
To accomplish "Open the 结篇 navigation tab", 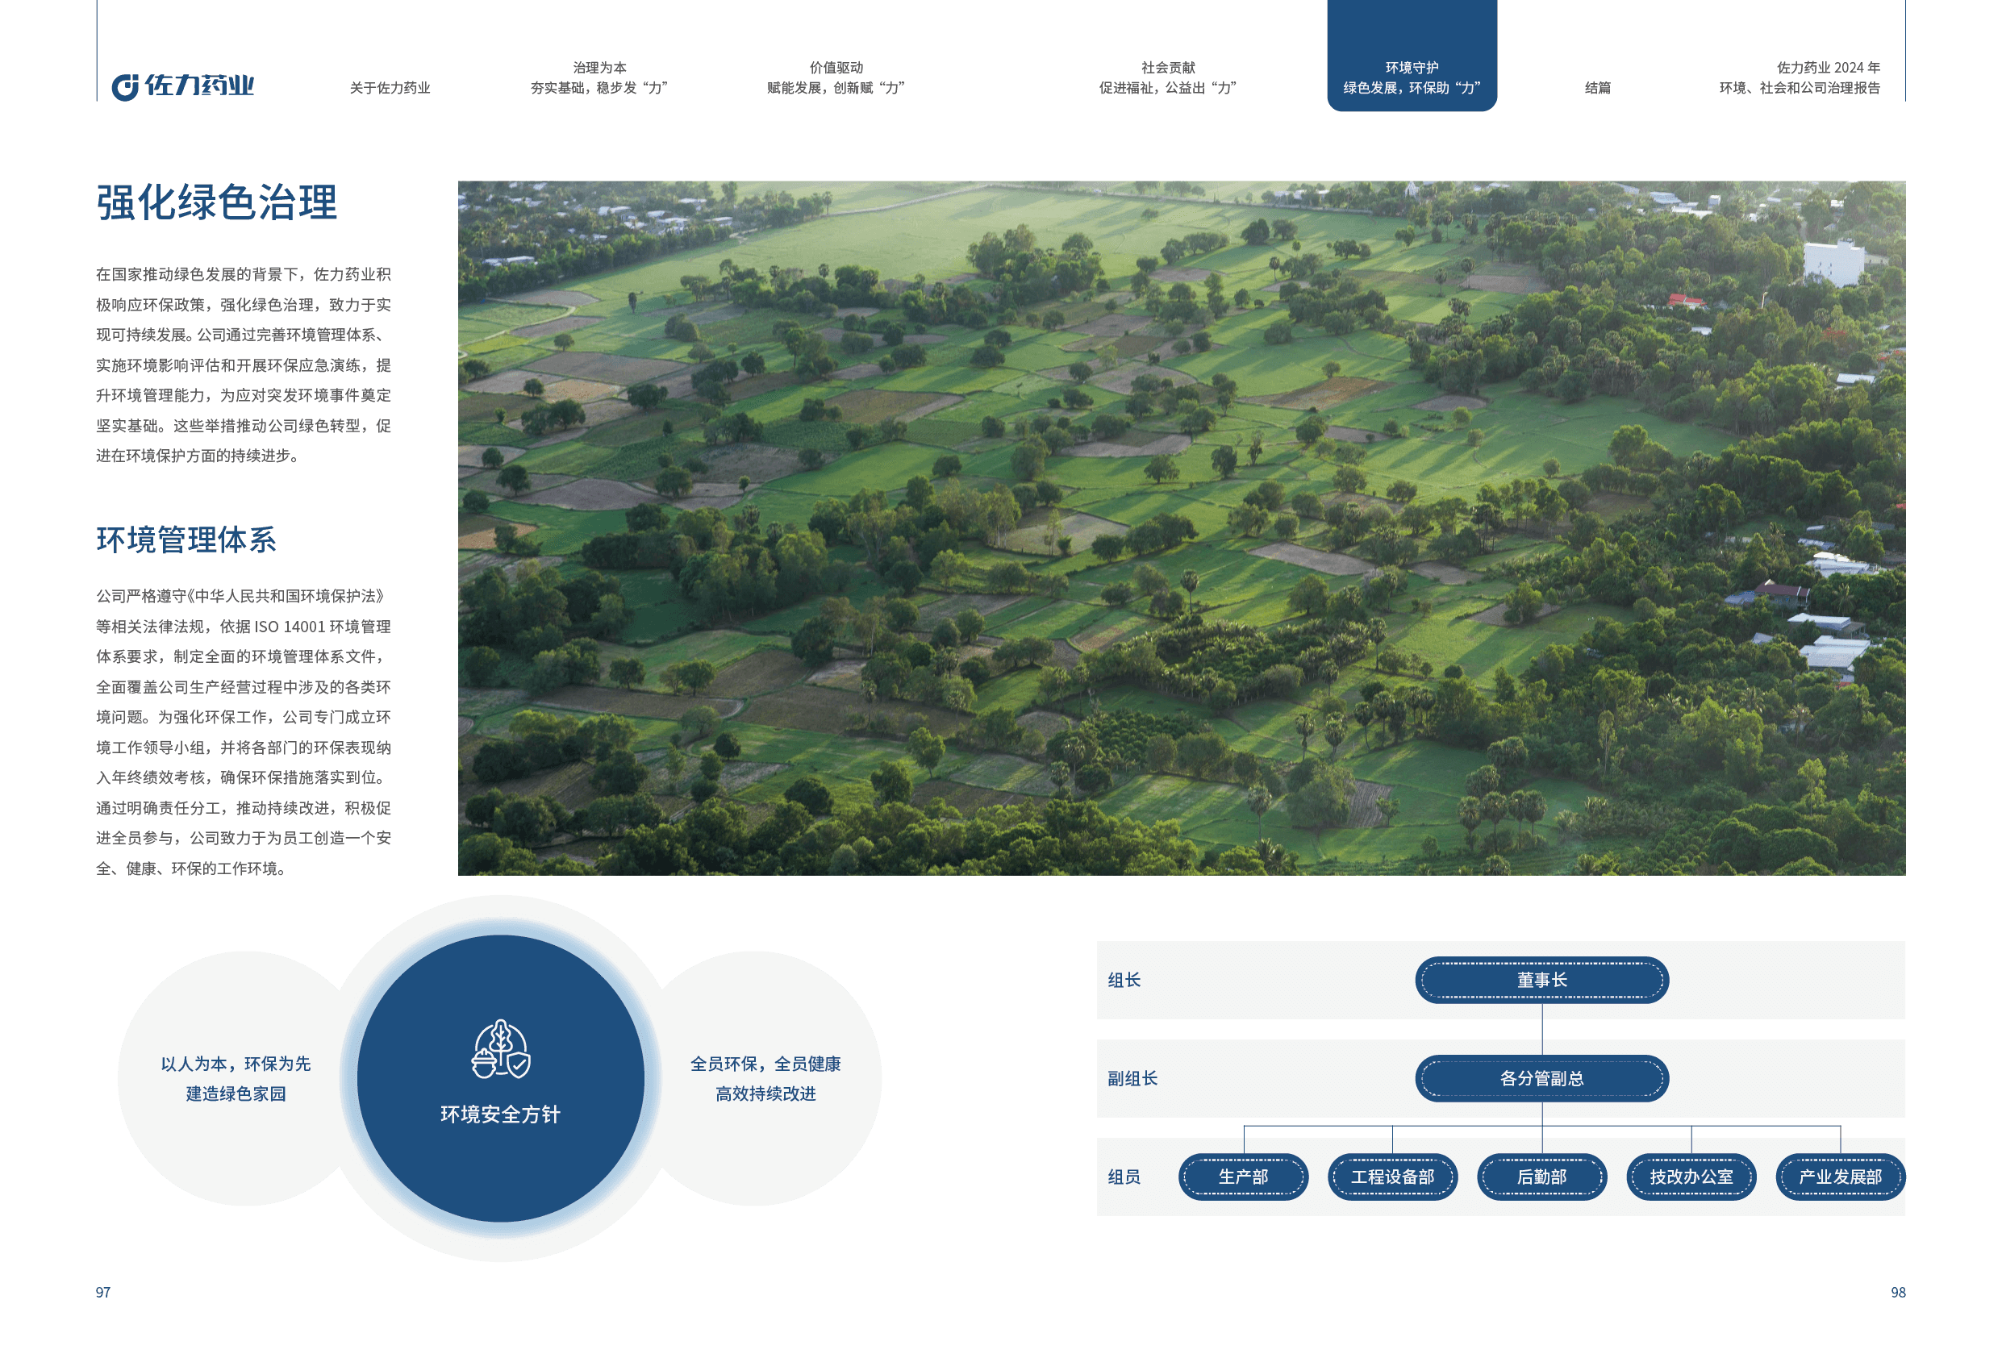I will click(x=1597, y=88).
